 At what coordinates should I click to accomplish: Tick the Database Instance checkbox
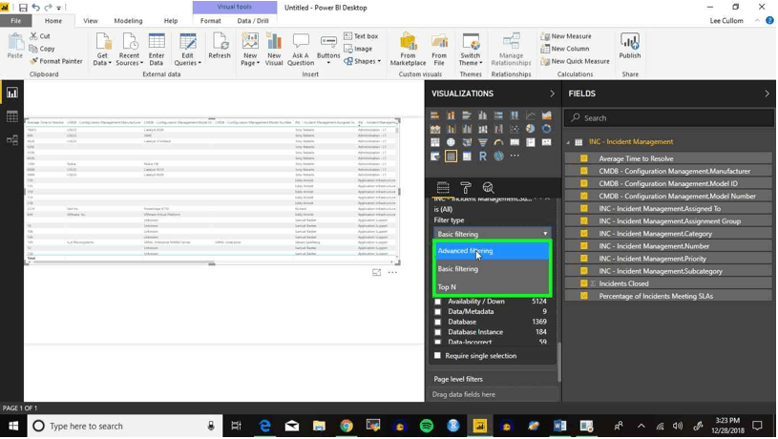(x=437, y=332)
